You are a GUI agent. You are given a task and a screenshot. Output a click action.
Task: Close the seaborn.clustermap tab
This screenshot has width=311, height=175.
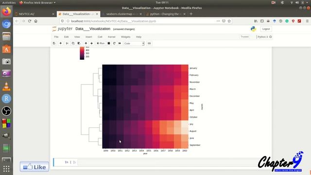tap(140, 14)
